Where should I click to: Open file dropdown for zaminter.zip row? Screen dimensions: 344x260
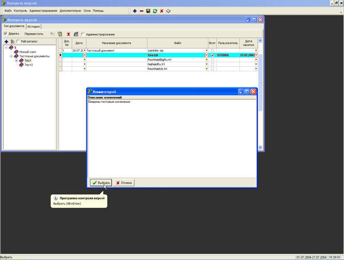[206, 51]
